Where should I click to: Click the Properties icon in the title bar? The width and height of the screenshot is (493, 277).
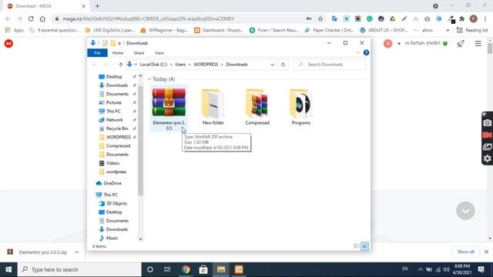click(105, 43)
